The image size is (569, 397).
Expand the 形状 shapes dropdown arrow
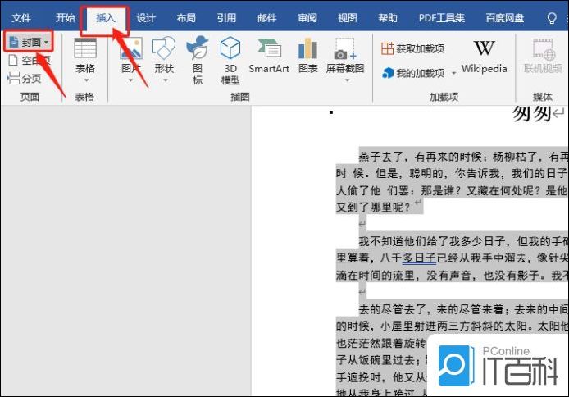pyautogui.click(x=165, y=80)
